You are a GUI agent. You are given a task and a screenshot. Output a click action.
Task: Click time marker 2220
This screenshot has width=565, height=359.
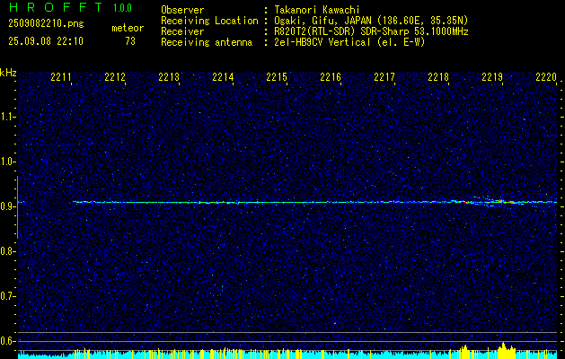pyautogui.click(x=546, y=76)
